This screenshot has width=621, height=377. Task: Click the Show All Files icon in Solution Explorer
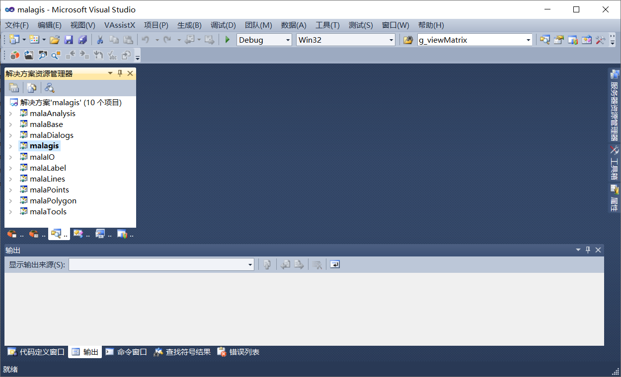click(32, 88)
